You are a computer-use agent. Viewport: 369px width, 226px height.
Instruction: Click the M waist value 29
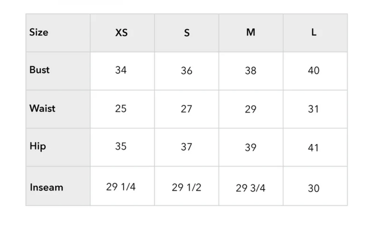tap(251, 109)
